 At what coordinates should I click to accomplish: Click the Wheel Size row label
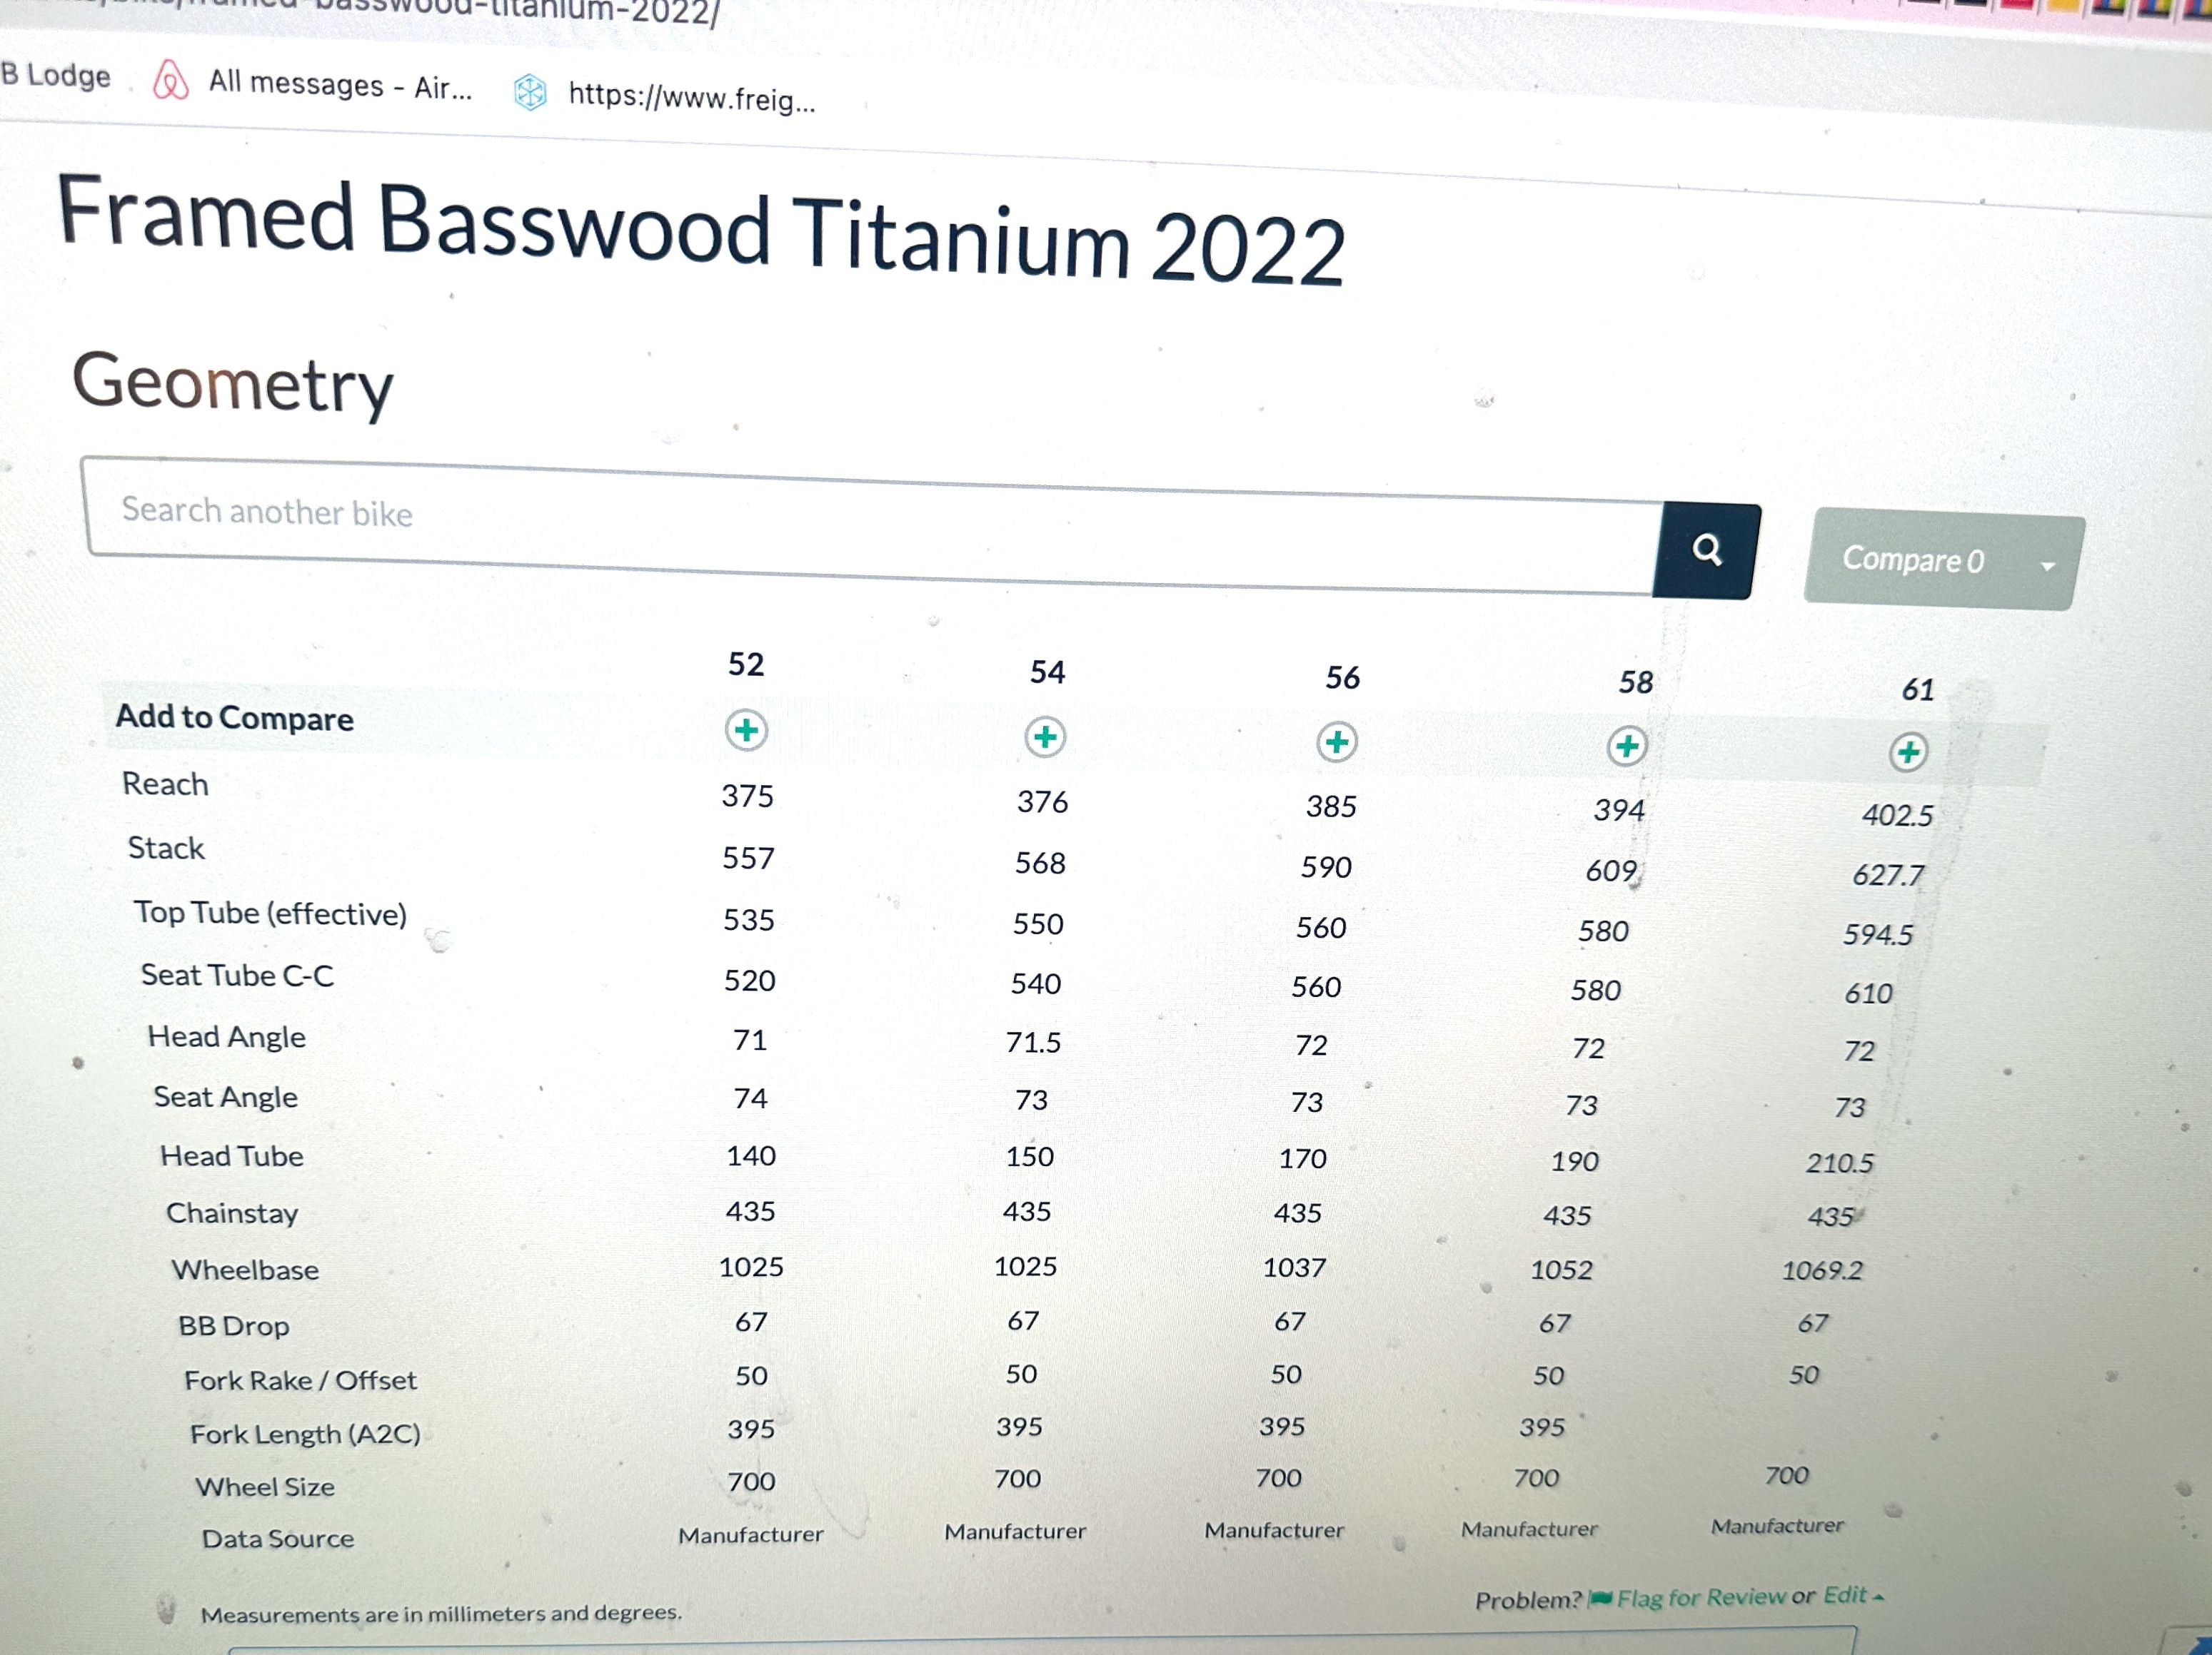click(x=265, y=1487)
